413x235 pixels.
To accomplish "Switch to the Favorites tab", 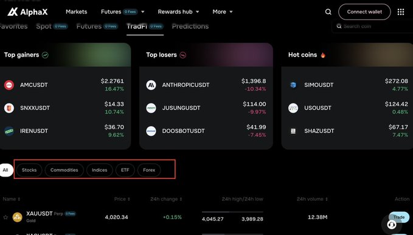I will (13, 26).
